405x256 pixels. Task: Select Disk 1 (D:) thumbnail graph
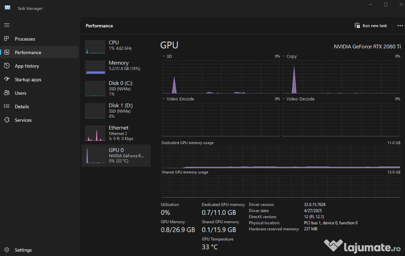click(95, 111)
